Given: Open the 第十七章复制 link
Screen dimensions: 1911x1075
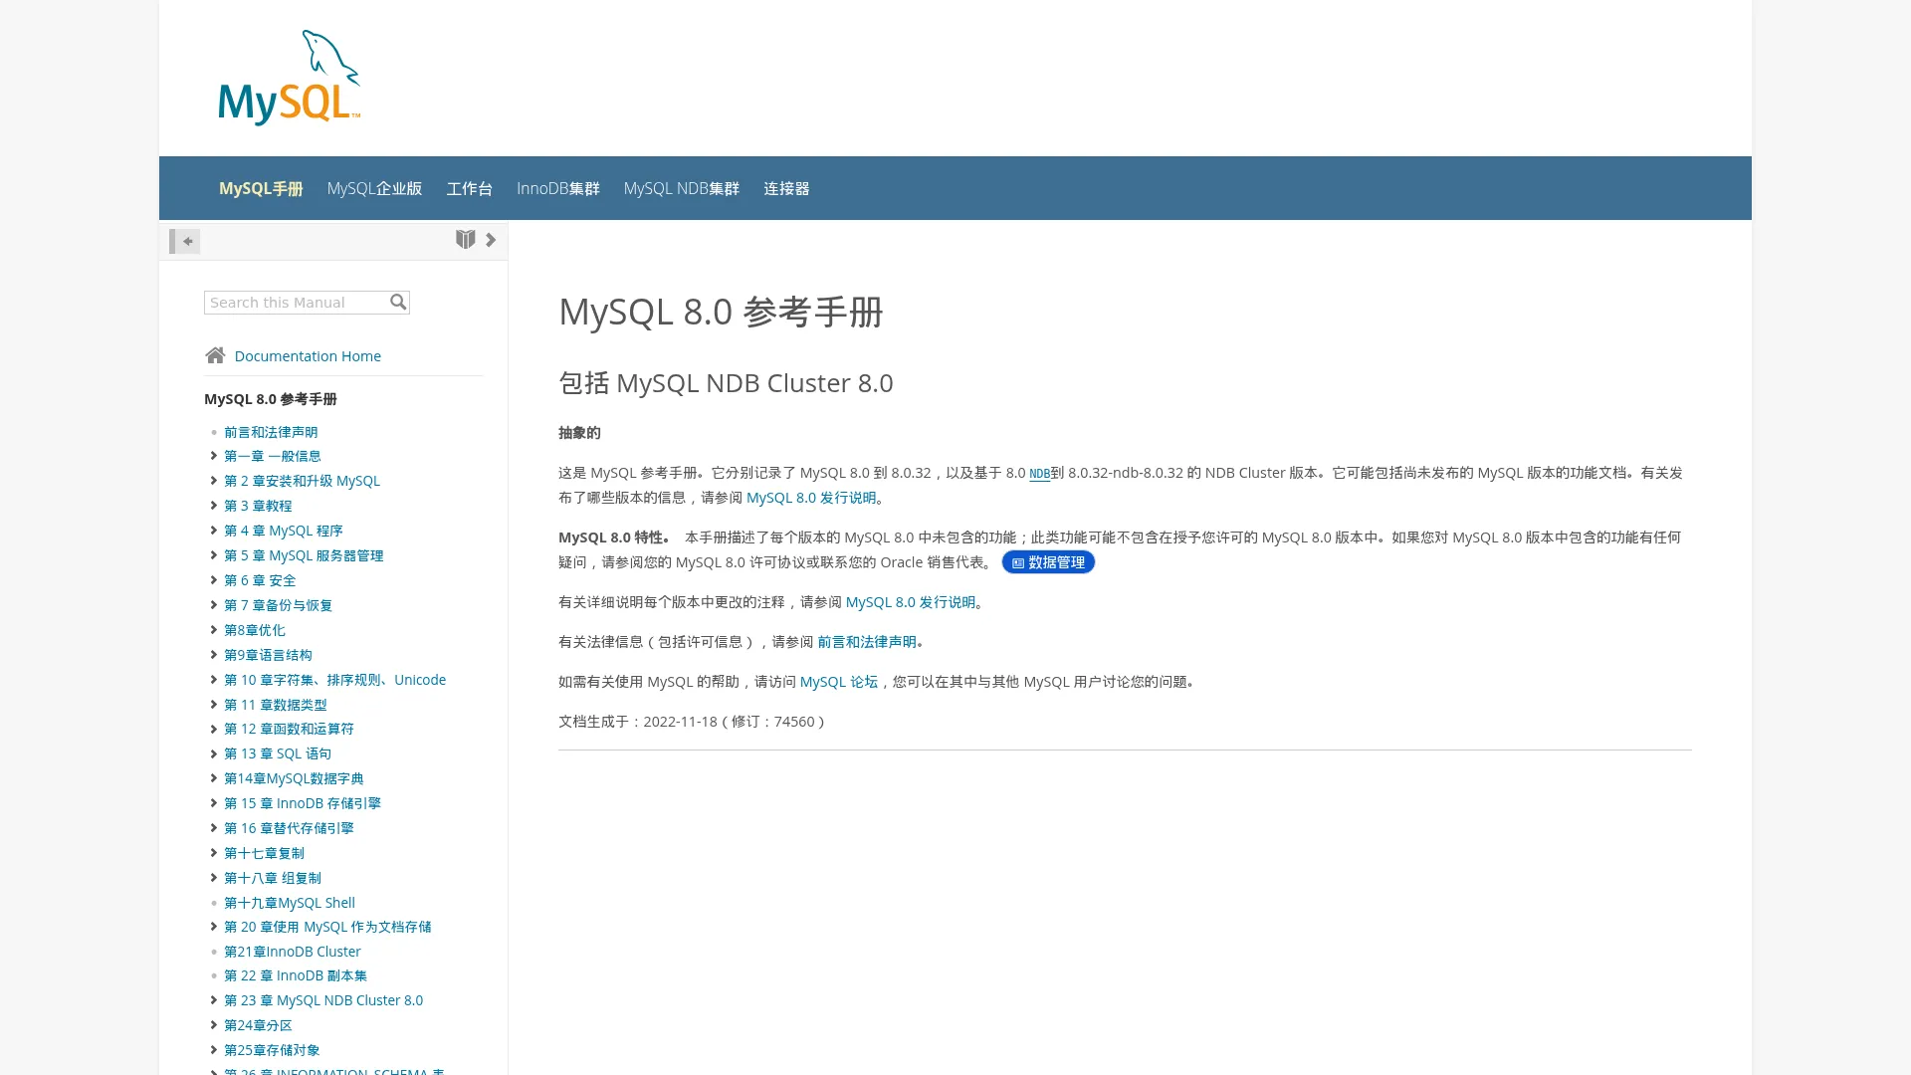Looking at the screenshot, I should pyautogui.click(x=264, y=853).
